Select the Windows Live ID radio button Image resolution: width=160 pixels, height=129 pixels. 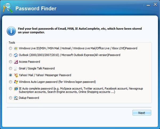[x=10, y=48]
